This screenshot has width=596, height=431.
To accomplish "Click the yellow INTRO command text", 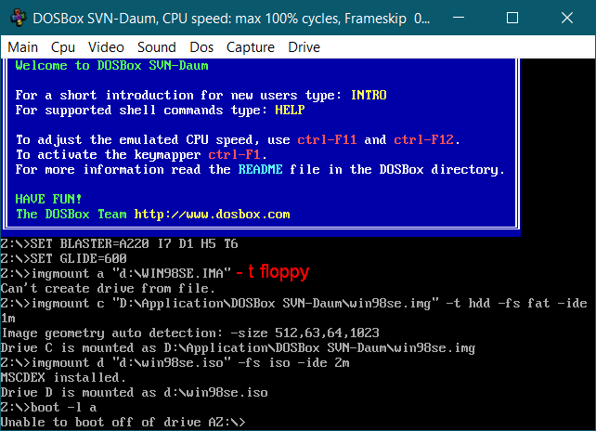I will pyautogui.click(x=369, y=95).
